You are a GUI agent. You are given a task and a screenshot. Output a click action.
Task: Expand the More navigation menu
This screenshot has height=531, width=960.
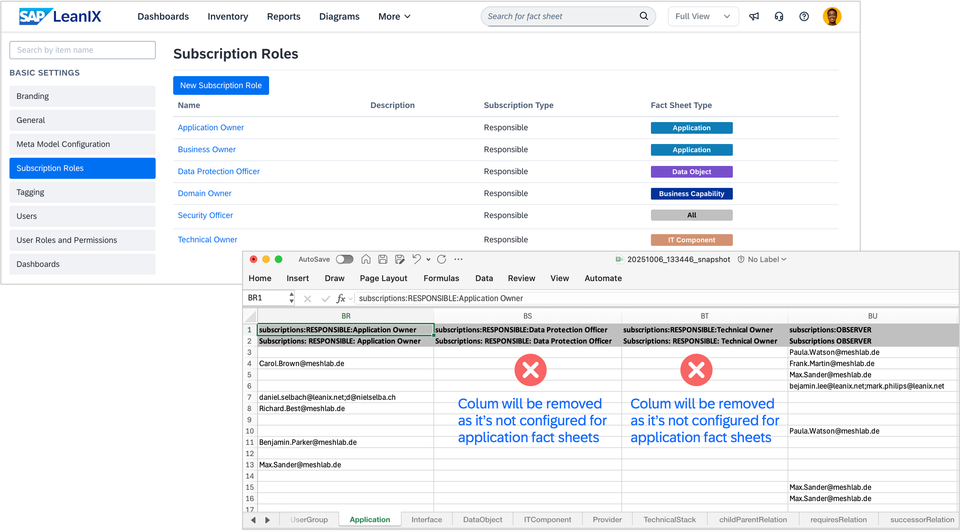(394, 16)
